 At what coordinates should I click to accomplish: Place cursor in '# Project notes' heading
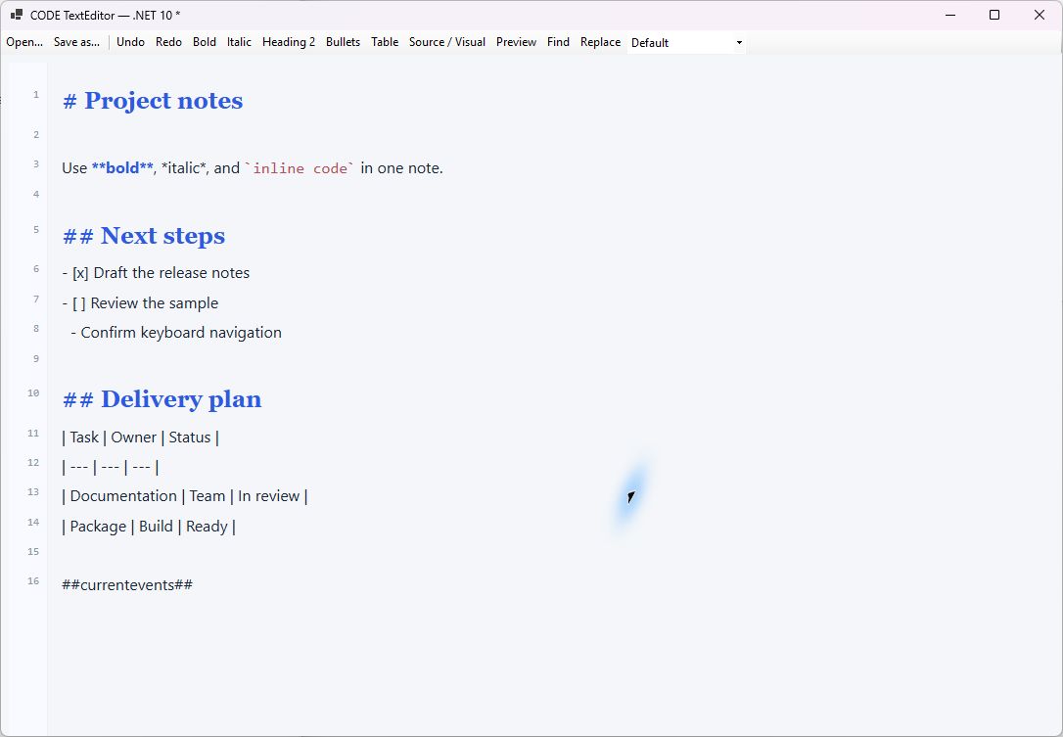(153, 101)
